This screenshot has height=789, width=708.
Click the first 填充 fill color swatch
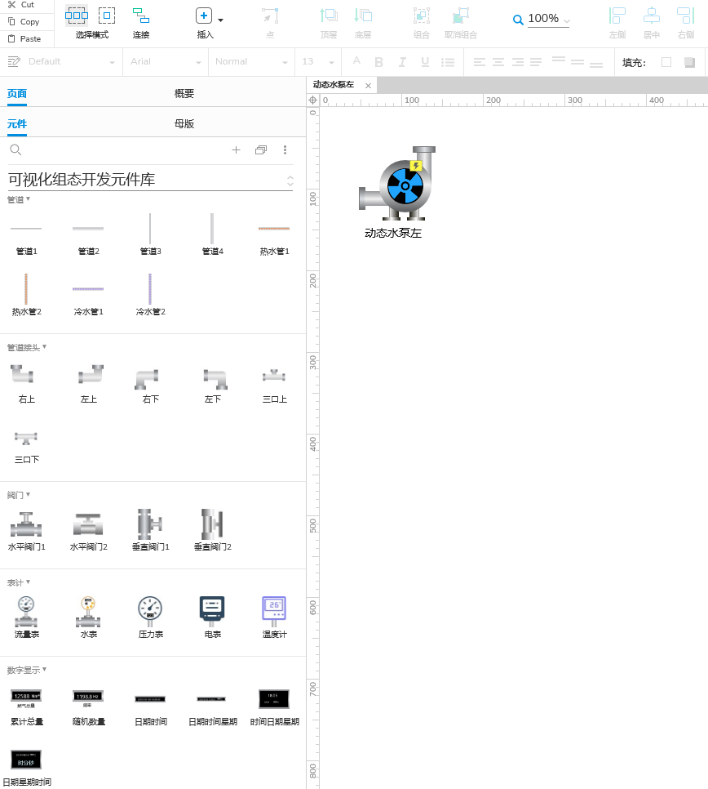(x=666, y=62)
